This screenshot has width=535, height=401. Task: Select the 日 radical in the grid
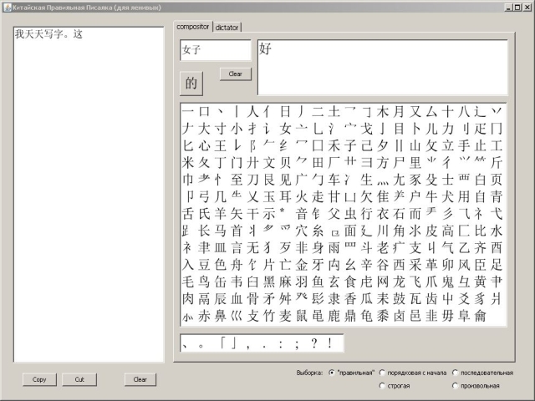(285, 111)
